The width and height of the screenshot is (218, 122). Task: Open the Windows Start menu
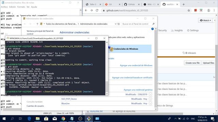[4, 119]
